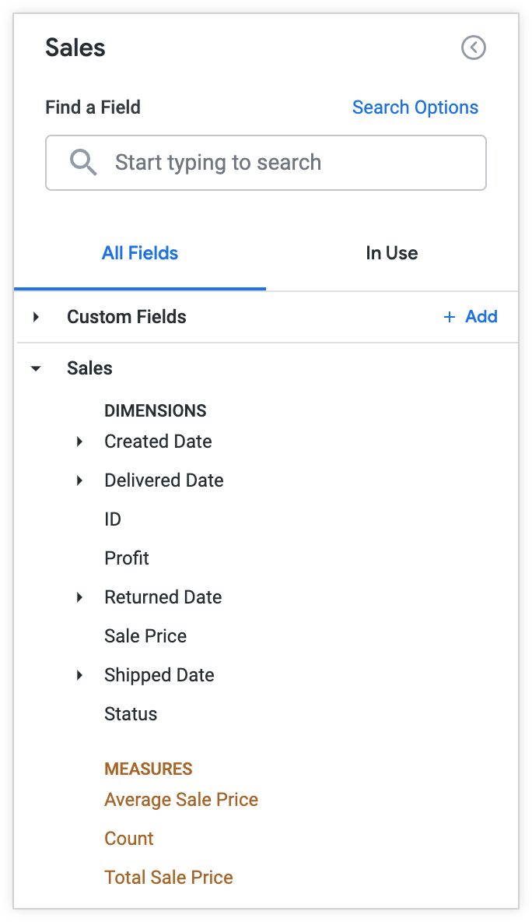Screen dimensions: 532x922
Task: Expand the Created Date dimension
Action: click(79, 441)
